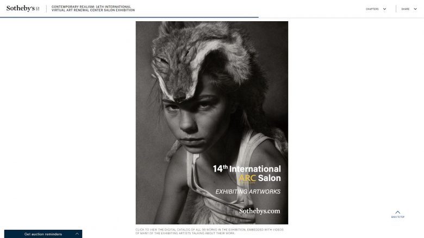The width and height of the screenshot is (424, 238).
Task: Click the Get auction reminders button
Action: coord(43,234)
